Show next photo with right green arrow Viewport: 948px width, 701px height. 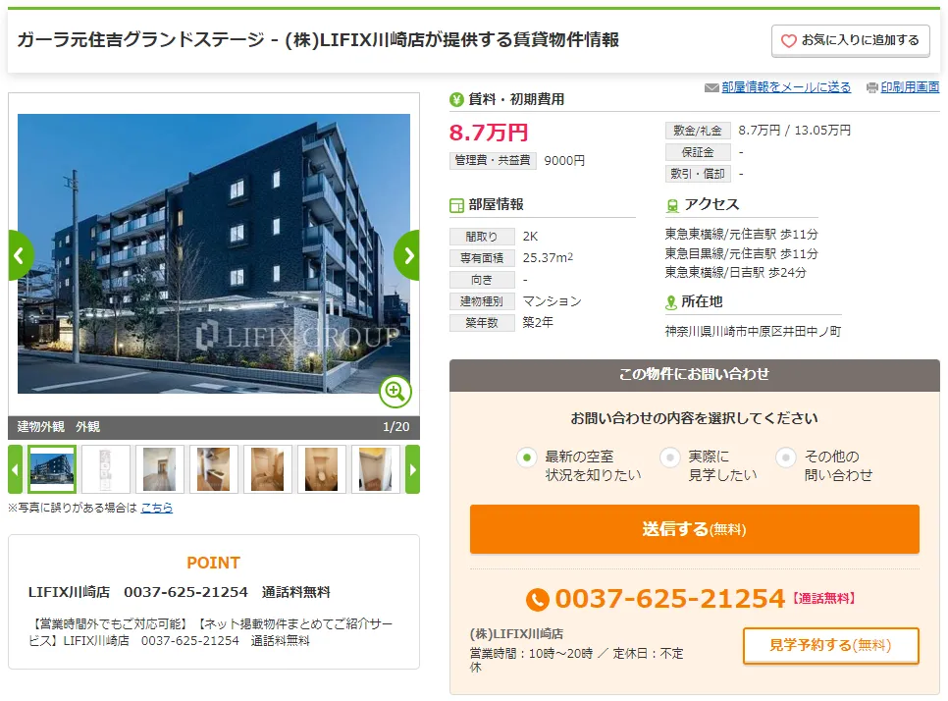click(407, 255)
